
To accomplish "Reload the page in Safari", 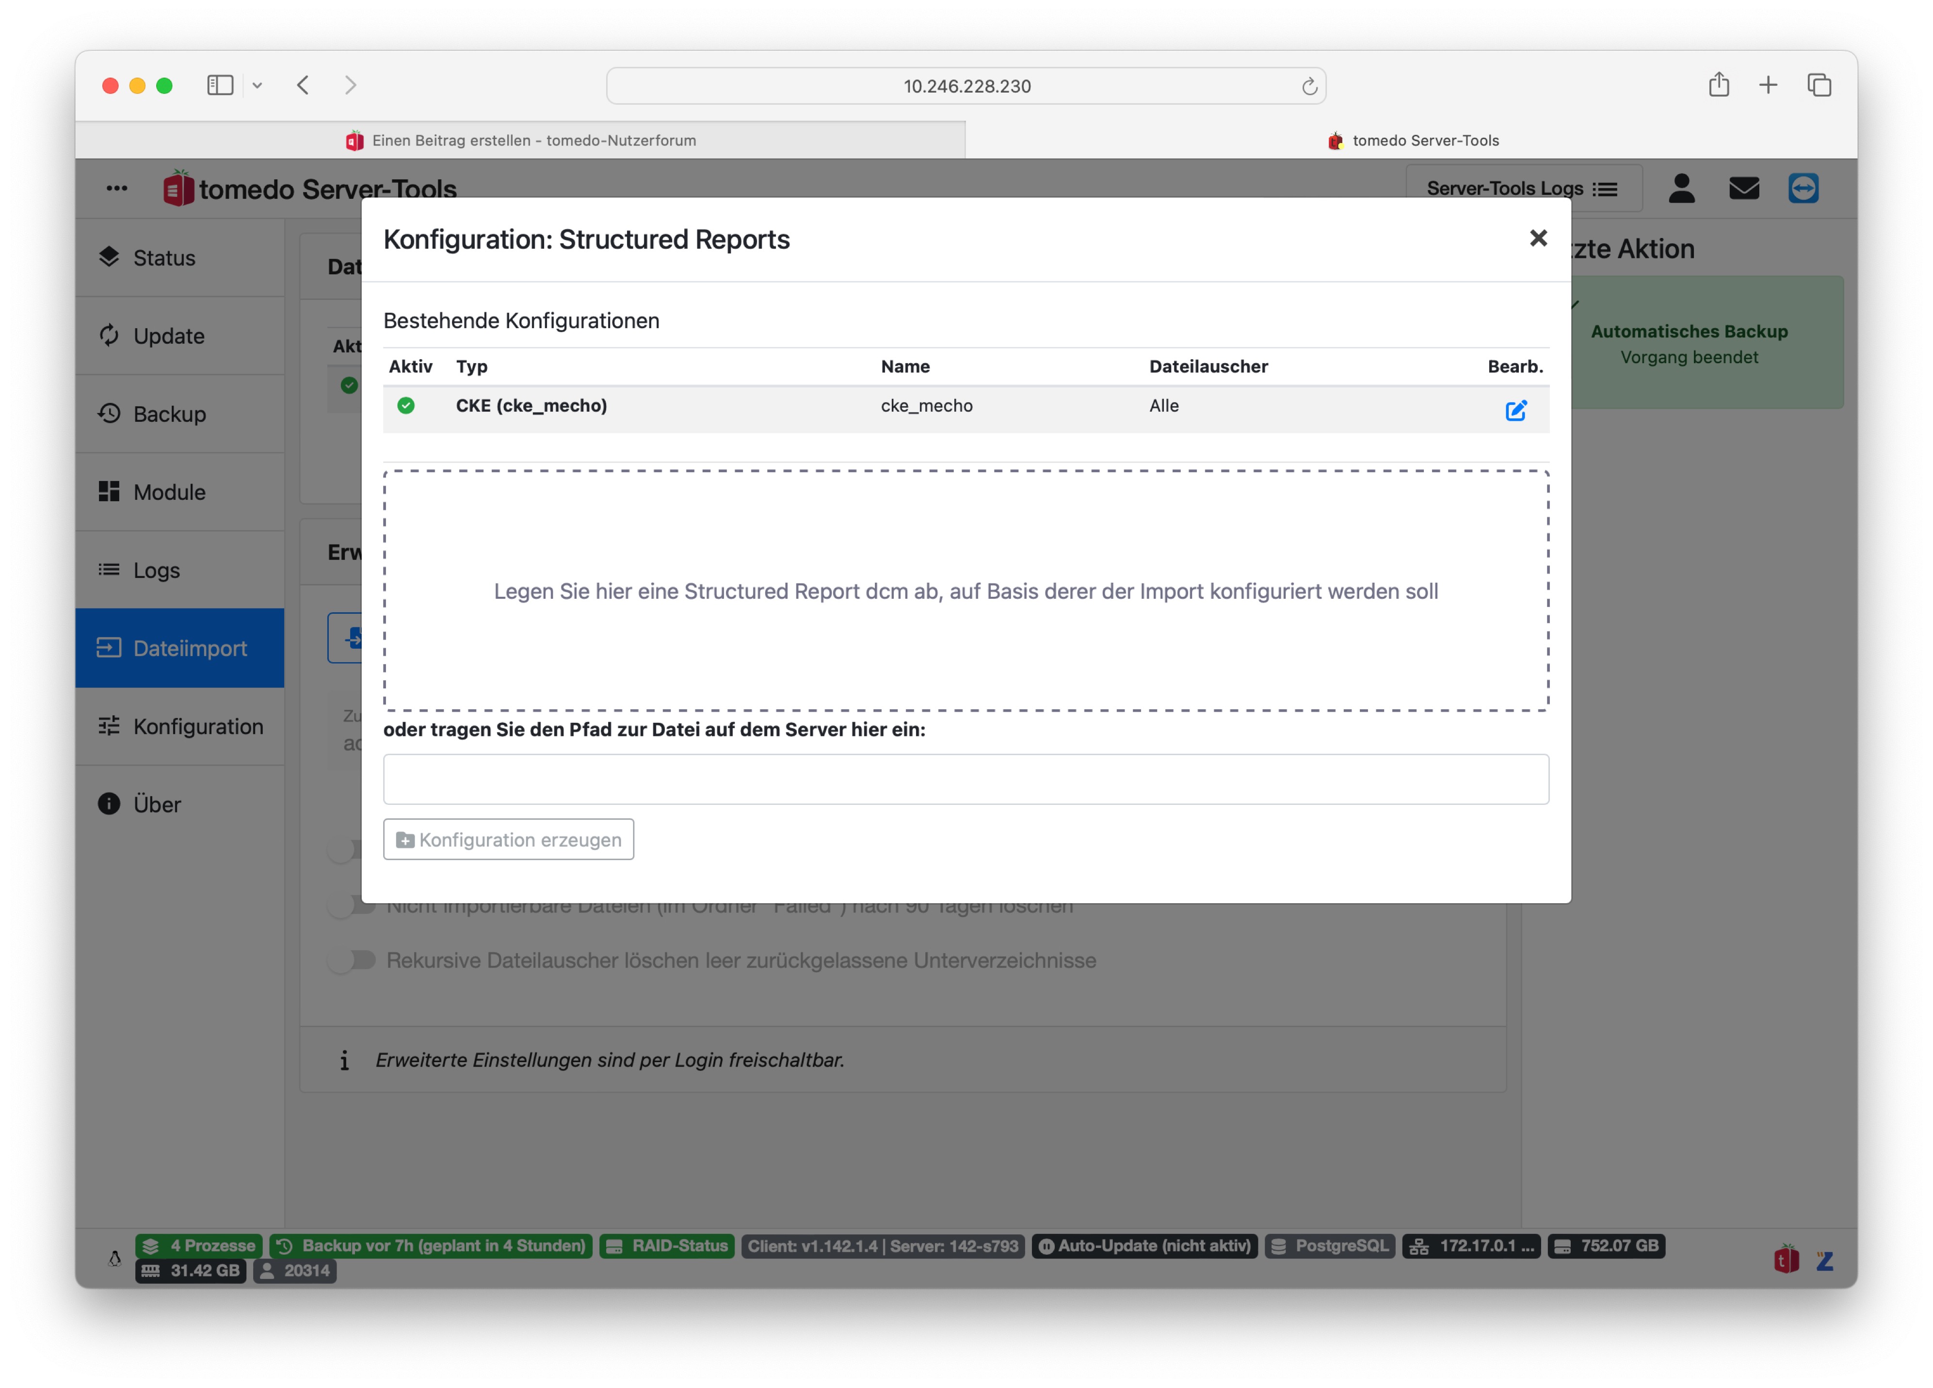I will pyautogui.click(x=1309, y=86).
